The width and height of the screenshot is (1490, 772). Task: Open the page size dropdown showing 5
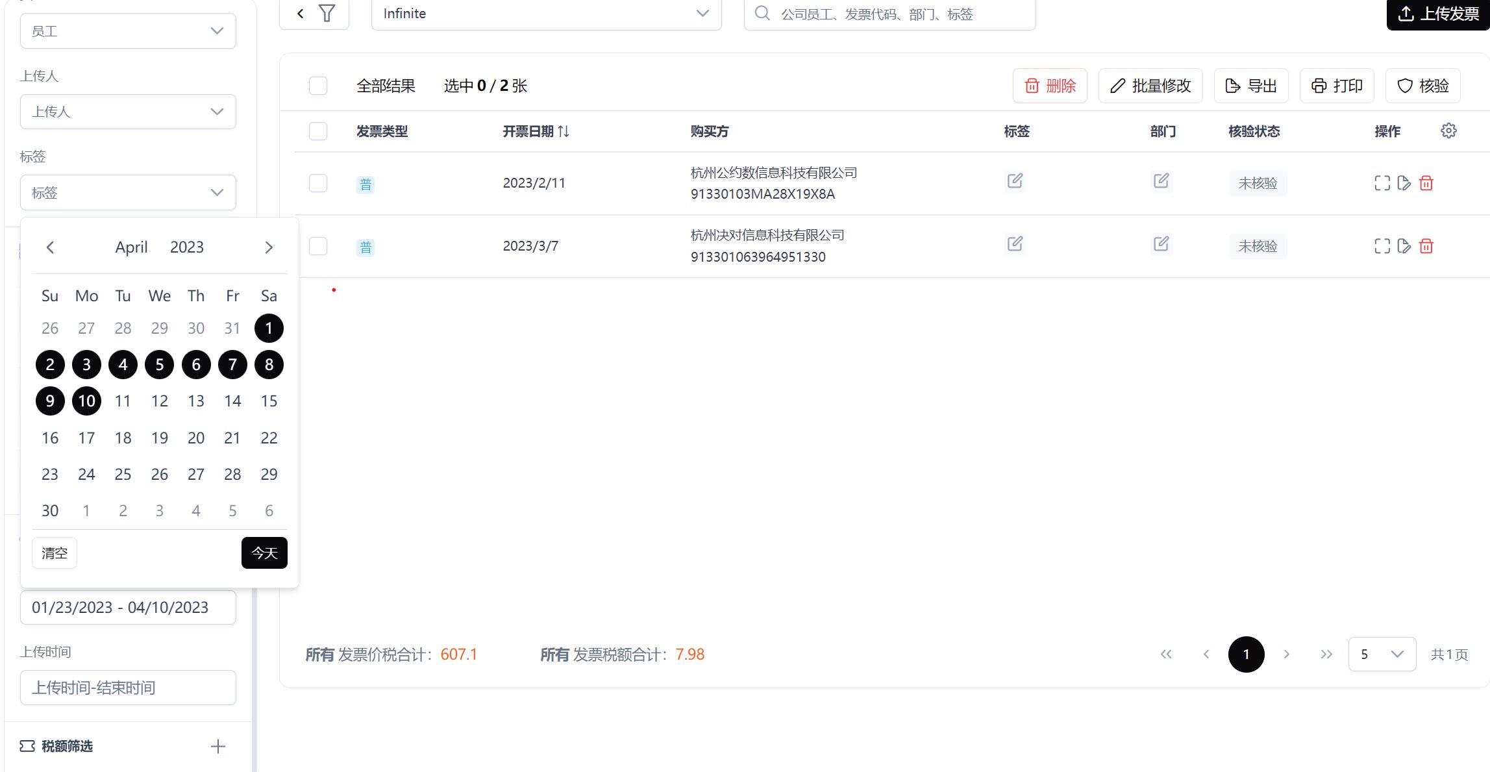coord(1382,654)
